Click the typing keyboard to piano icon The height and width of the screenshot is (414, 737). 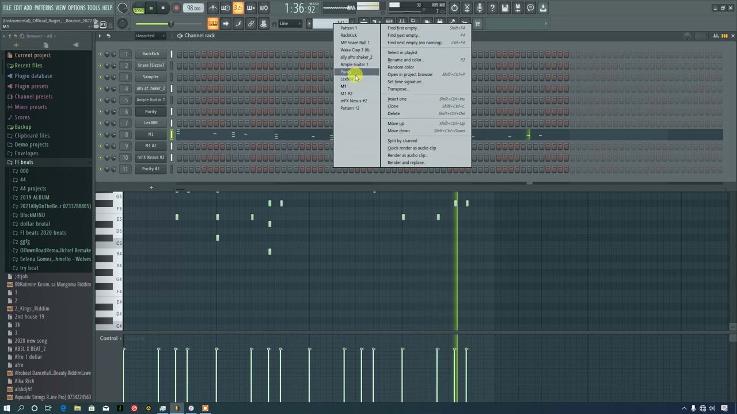pos(213,24)
